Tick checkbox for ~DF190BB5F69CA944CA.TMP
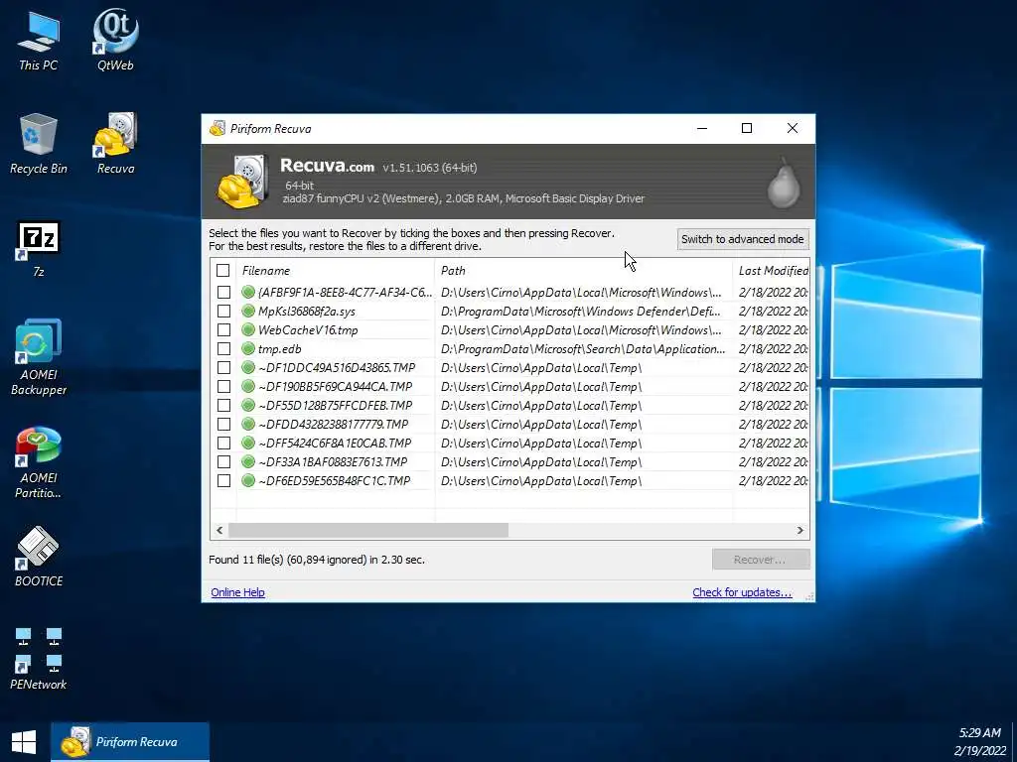 pyautogui.click(x=223, y=386)
